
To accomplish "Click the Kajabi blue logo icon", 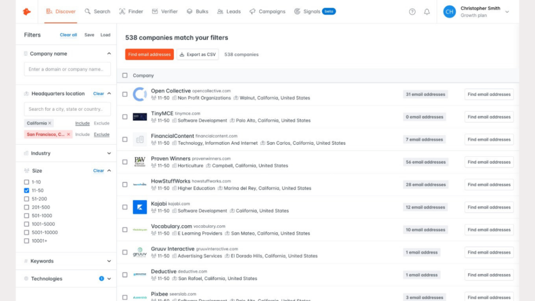I will tap(139, 207).
